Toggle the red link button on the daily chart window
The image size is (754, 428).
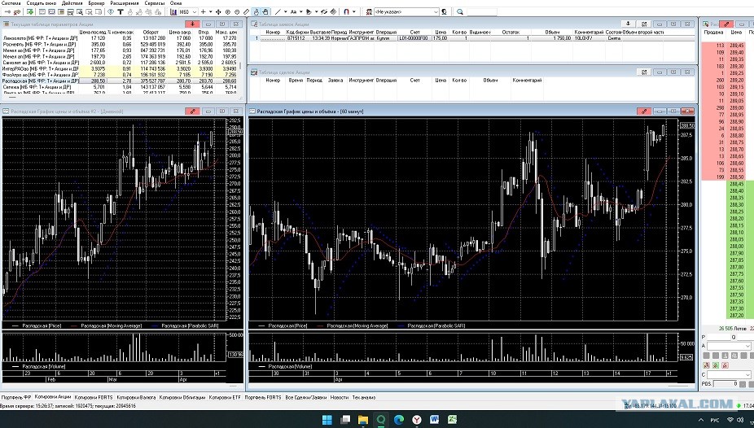(192, 111)
